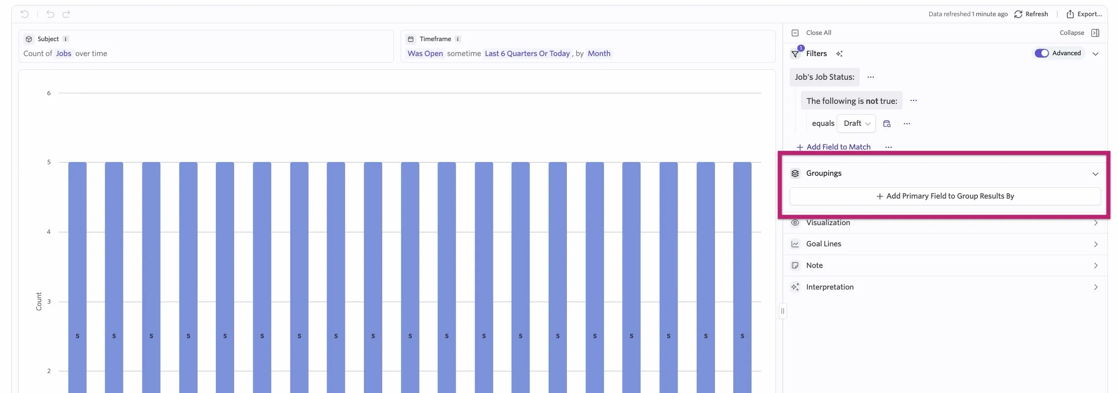Open the Export menu

pyautogui.click(x=1084, y=14)
